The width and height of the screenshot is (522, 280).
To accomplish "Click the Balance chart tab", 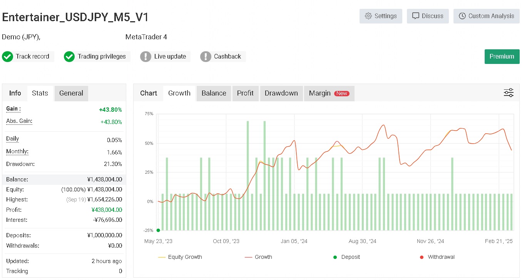I will coord(214,93).
